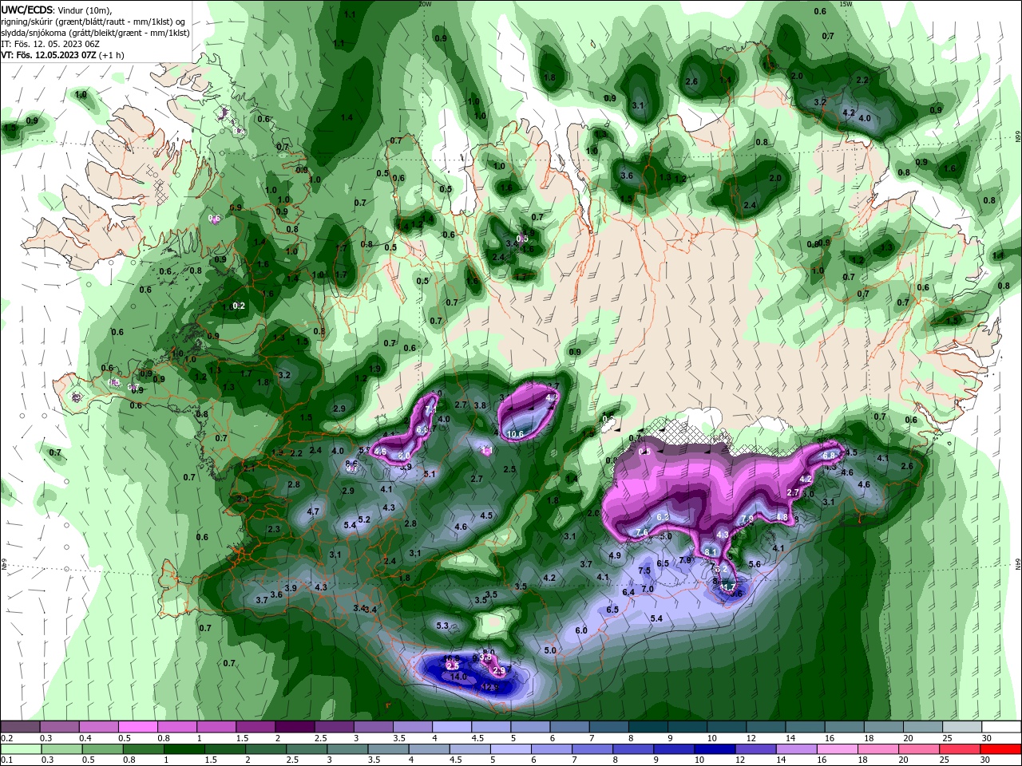This screenshot has height=766, width=1022.
Task: Click the '14.0' precipitation value on the map
Action: point(458,677)
